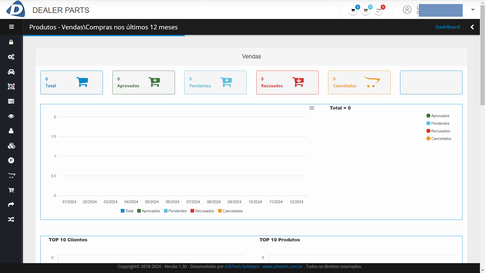Click the blue-badged cart icon in header

(353, 10)
